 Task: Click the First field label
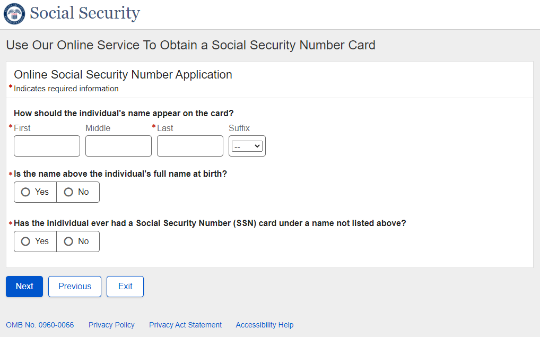22,128
